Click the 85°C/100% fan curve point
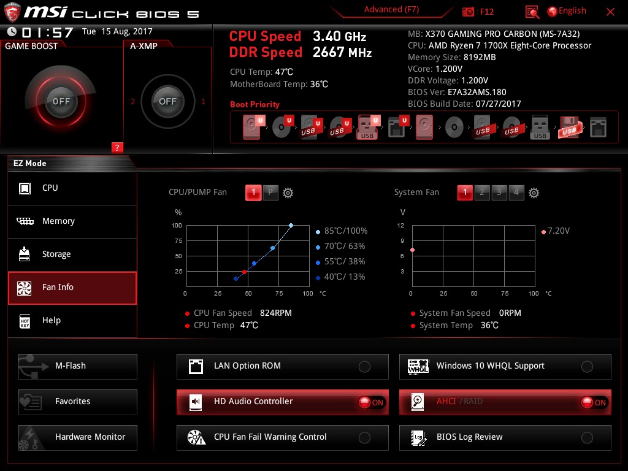Viewport: 628px width, 471px height. coord(290,225)
